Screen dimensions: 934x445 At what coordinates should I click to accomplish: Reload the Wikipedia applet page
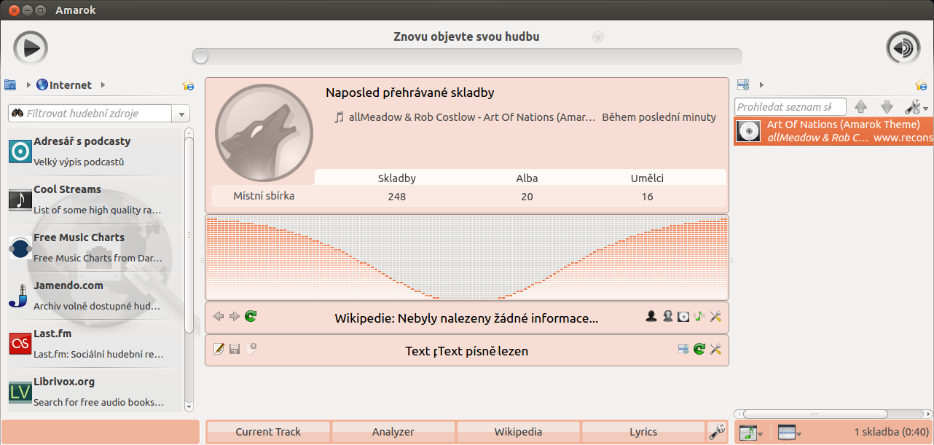coord(250,316)
